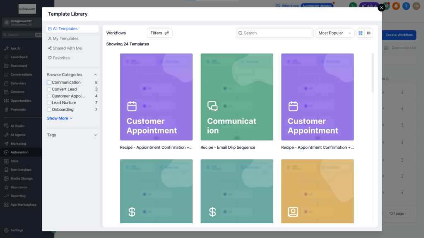
Task: Click the Create Workflow button
Action: click(399, 35)
